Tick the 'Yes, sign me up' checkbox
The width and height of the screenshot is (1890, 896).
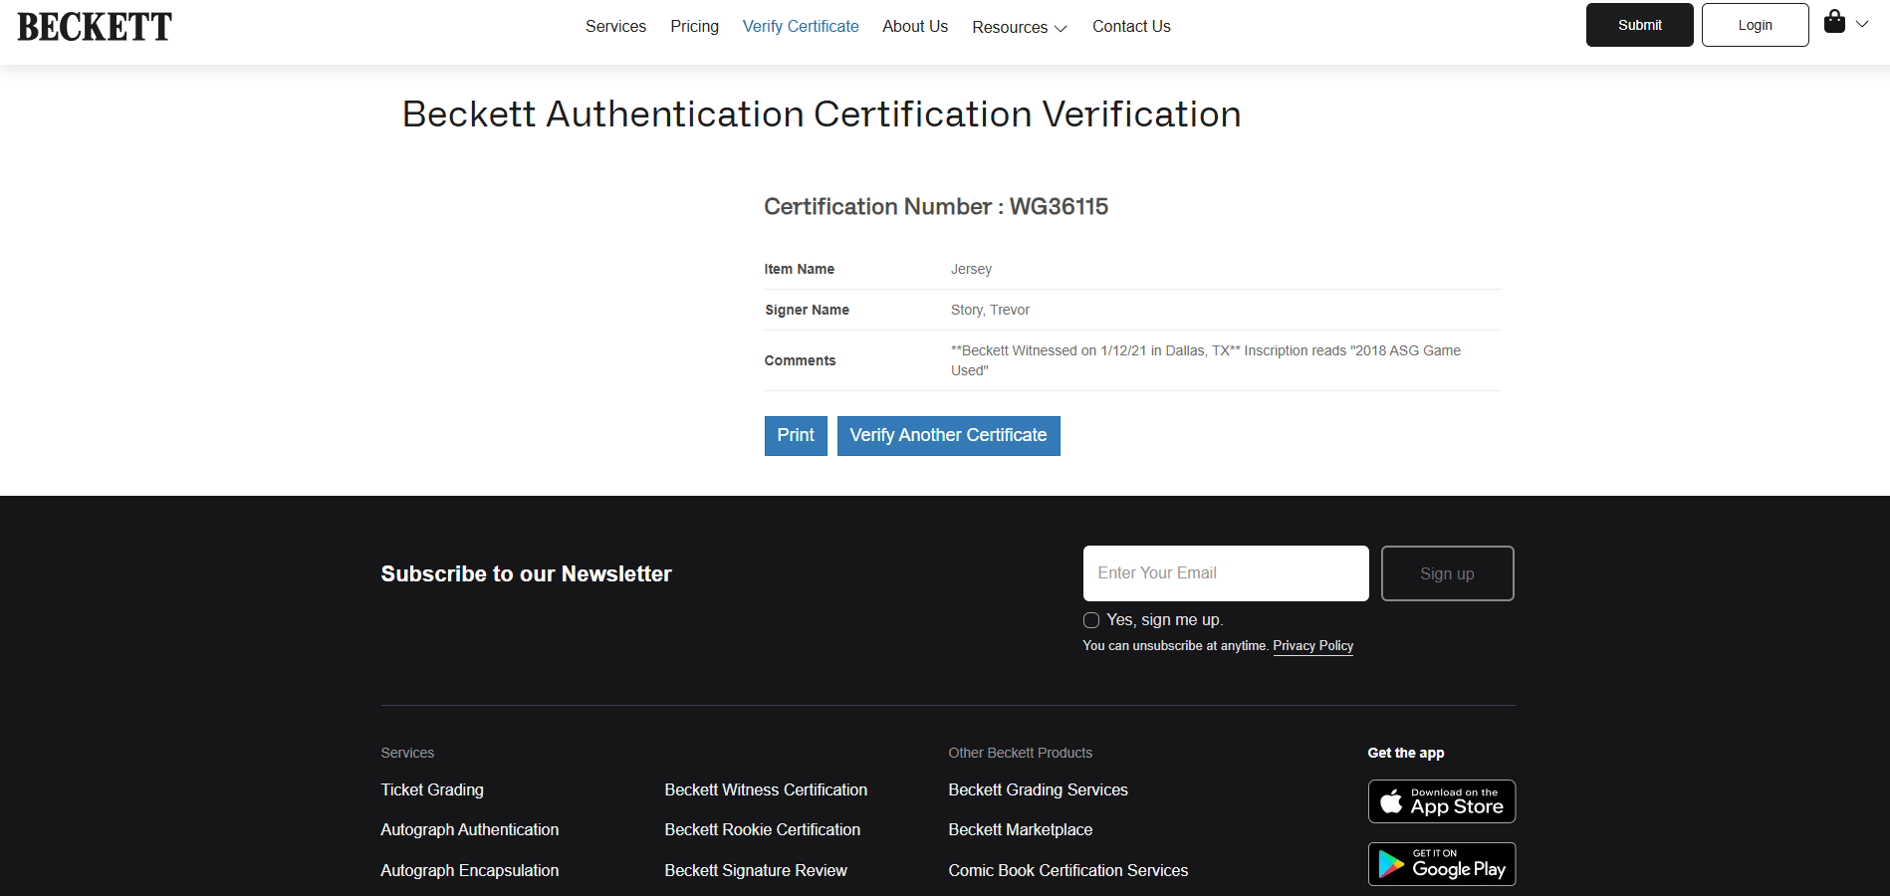pos(1091,620)
